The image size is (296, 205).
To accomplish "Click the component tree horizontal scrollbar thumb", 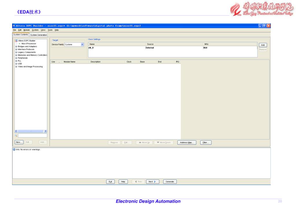I will [x=31, y=131].
